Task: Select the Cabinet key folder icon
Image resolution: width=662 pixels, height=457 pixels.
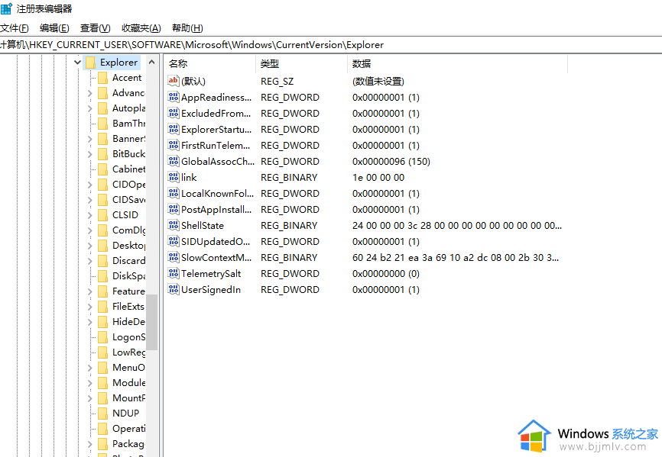Action: click(102, 169)
